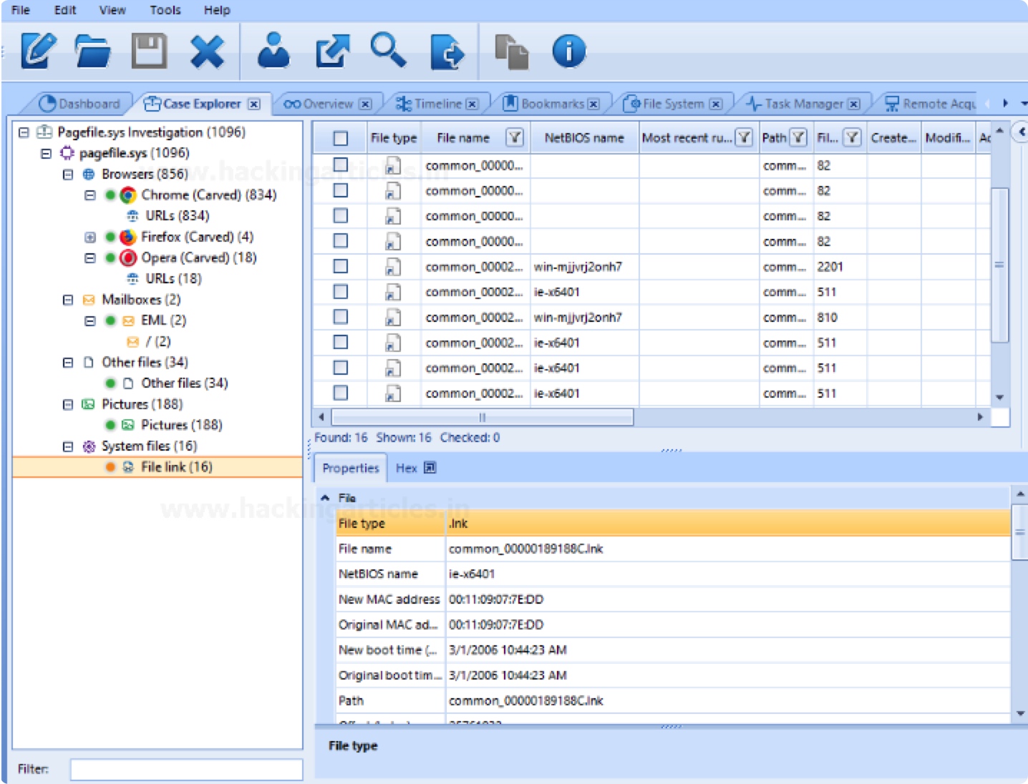This screenshot has width=1028, height=784.
Task: Click the filter icon on Fil... column
Action: [852, 137]
